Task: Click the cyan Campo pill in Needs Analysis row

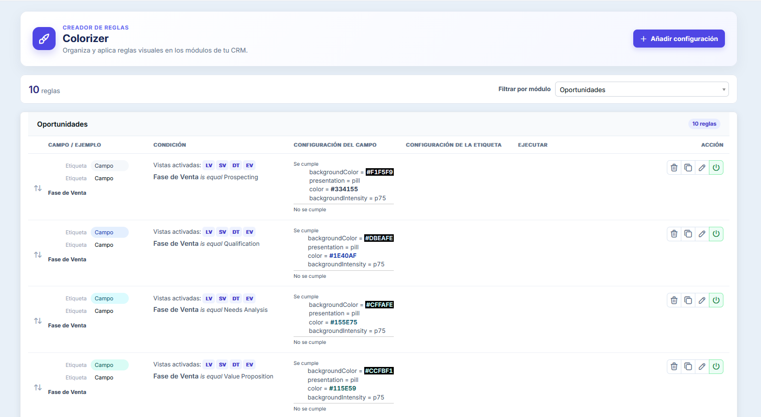Action: (109, 298)
